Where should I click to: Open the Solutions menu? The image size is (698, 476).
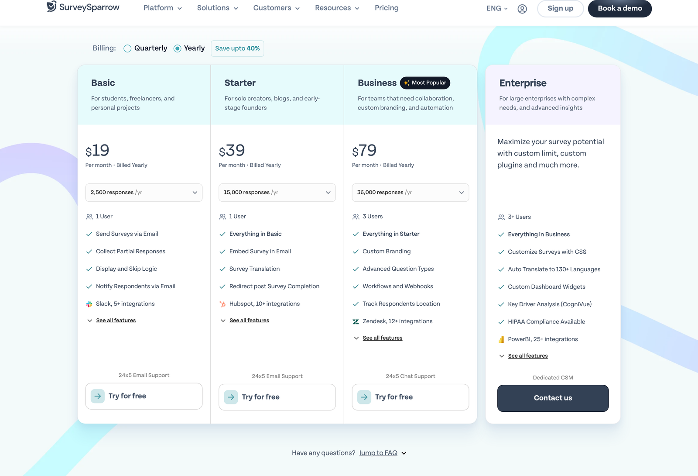coord(218,8)
